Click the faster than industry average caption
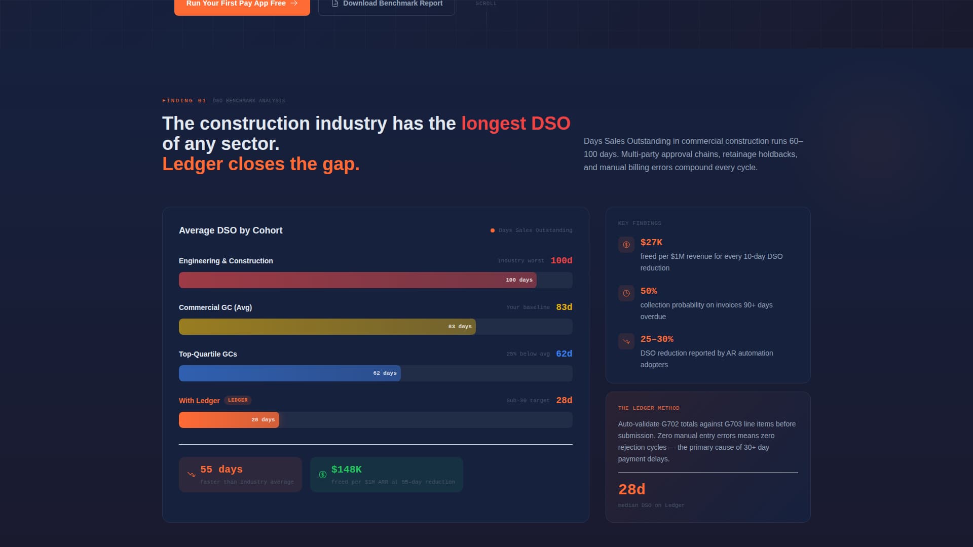Screen dimensions: 973x547 click(x=247, y=482)
